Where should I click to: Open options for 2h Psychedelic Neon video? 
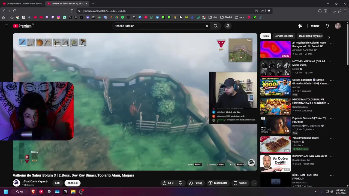point(332,43)
